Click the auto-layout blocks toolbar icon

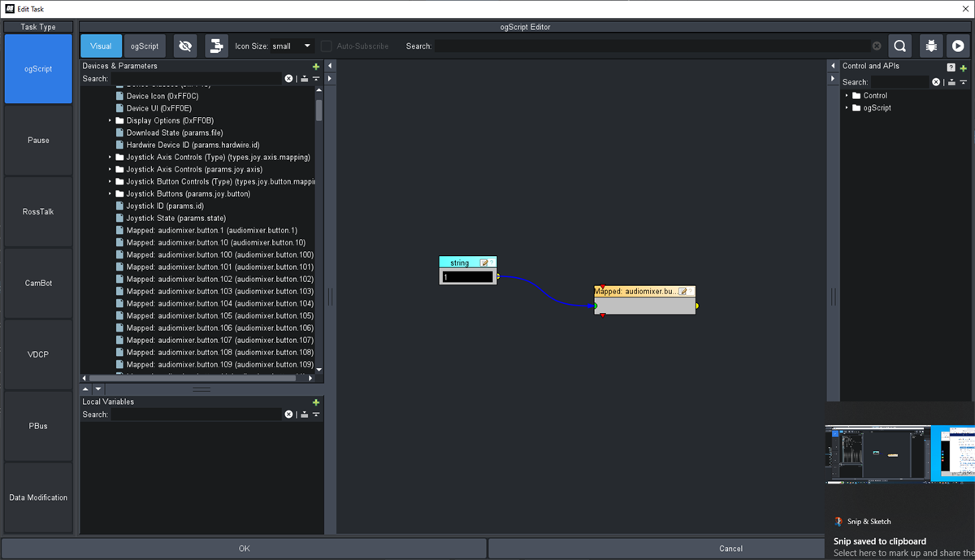coord(216,46)
